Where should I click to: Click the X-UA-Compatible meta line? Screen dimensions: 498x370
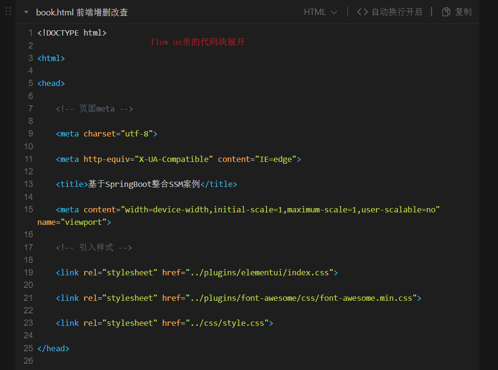[x=178, y=159]
